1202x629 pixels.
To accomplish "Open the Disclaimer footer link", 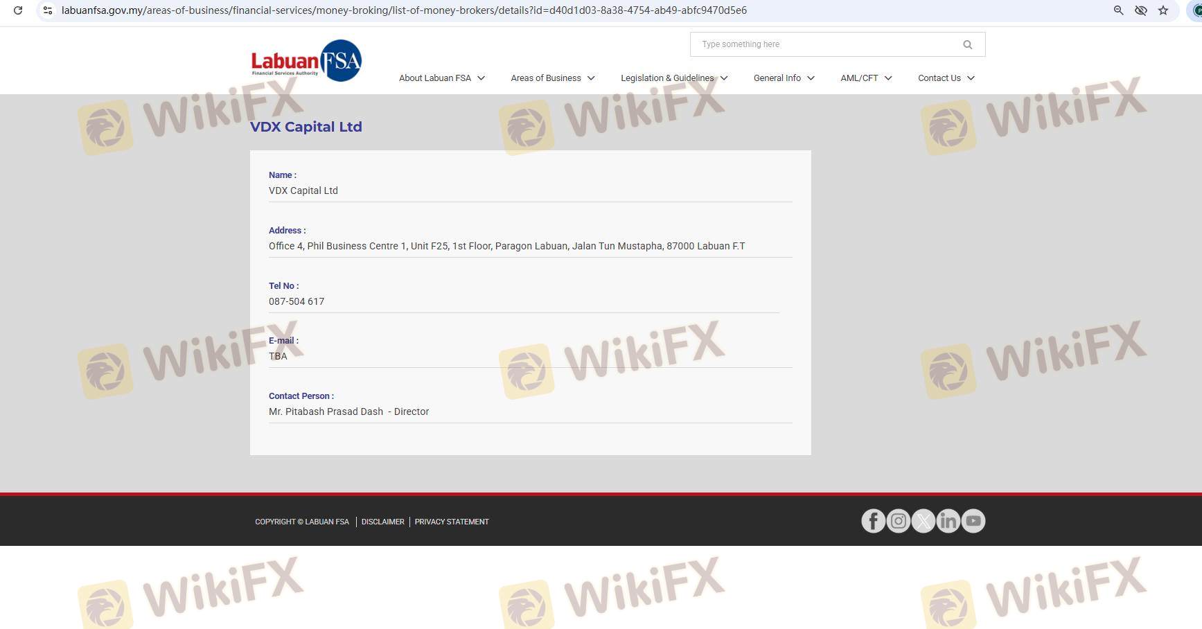I will click(x=382, y=522).
